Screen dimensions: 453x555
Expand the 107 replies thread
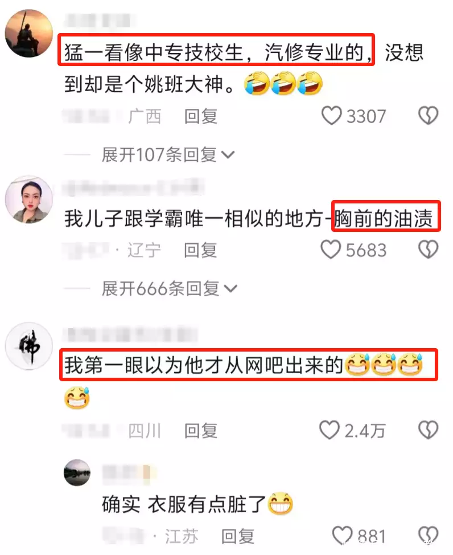coord(168,154)
